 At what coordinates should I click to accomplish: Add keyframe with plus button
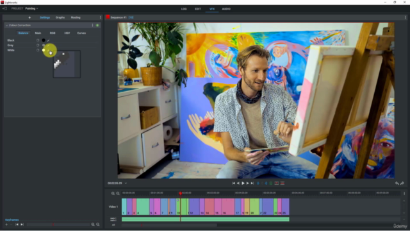click(x=6, y=225)
